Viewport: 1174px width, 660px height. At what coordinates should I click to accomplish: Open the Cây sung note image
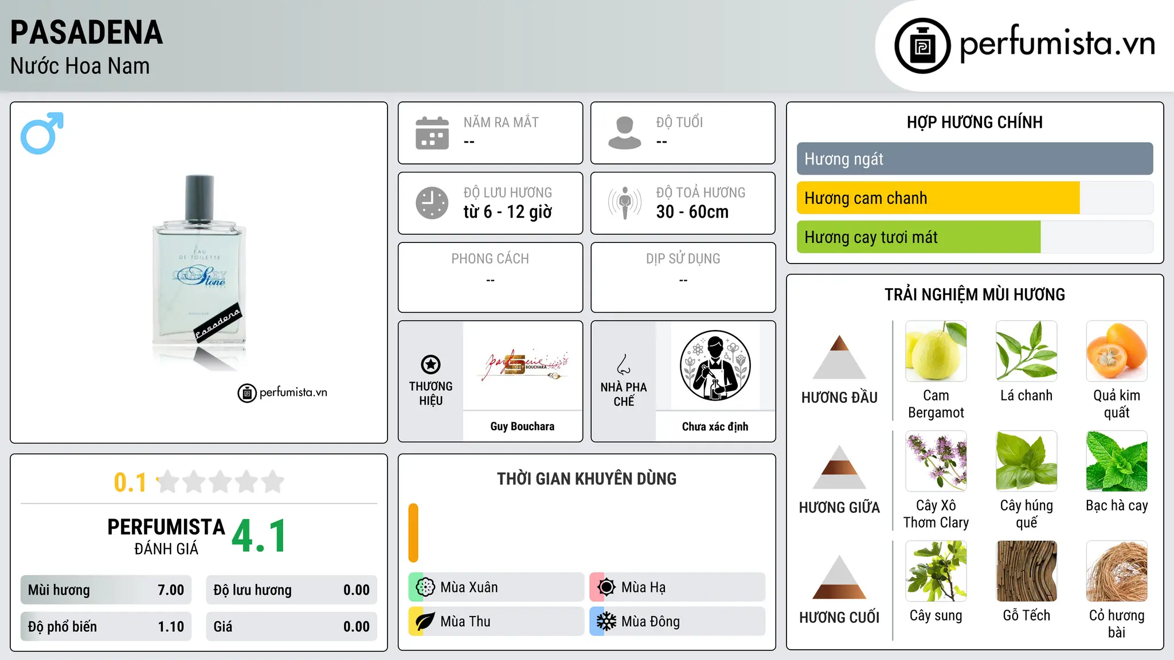[x=936, y=571]
